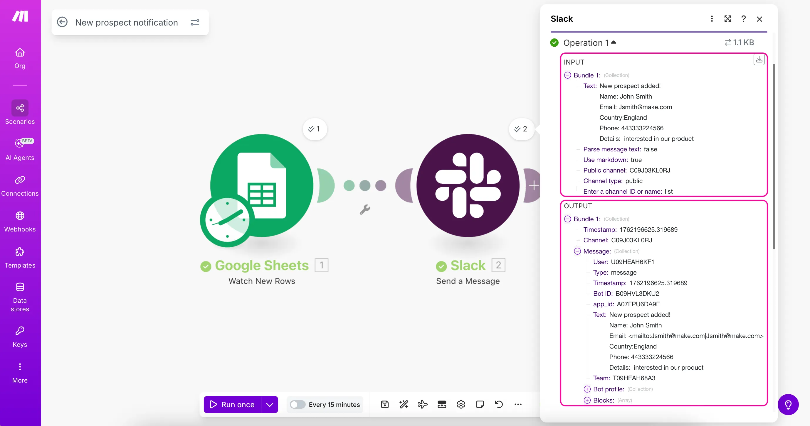Open Slack operations bubble 2
810x426 pixels.
pyautogui.click(x=521, y=129)
